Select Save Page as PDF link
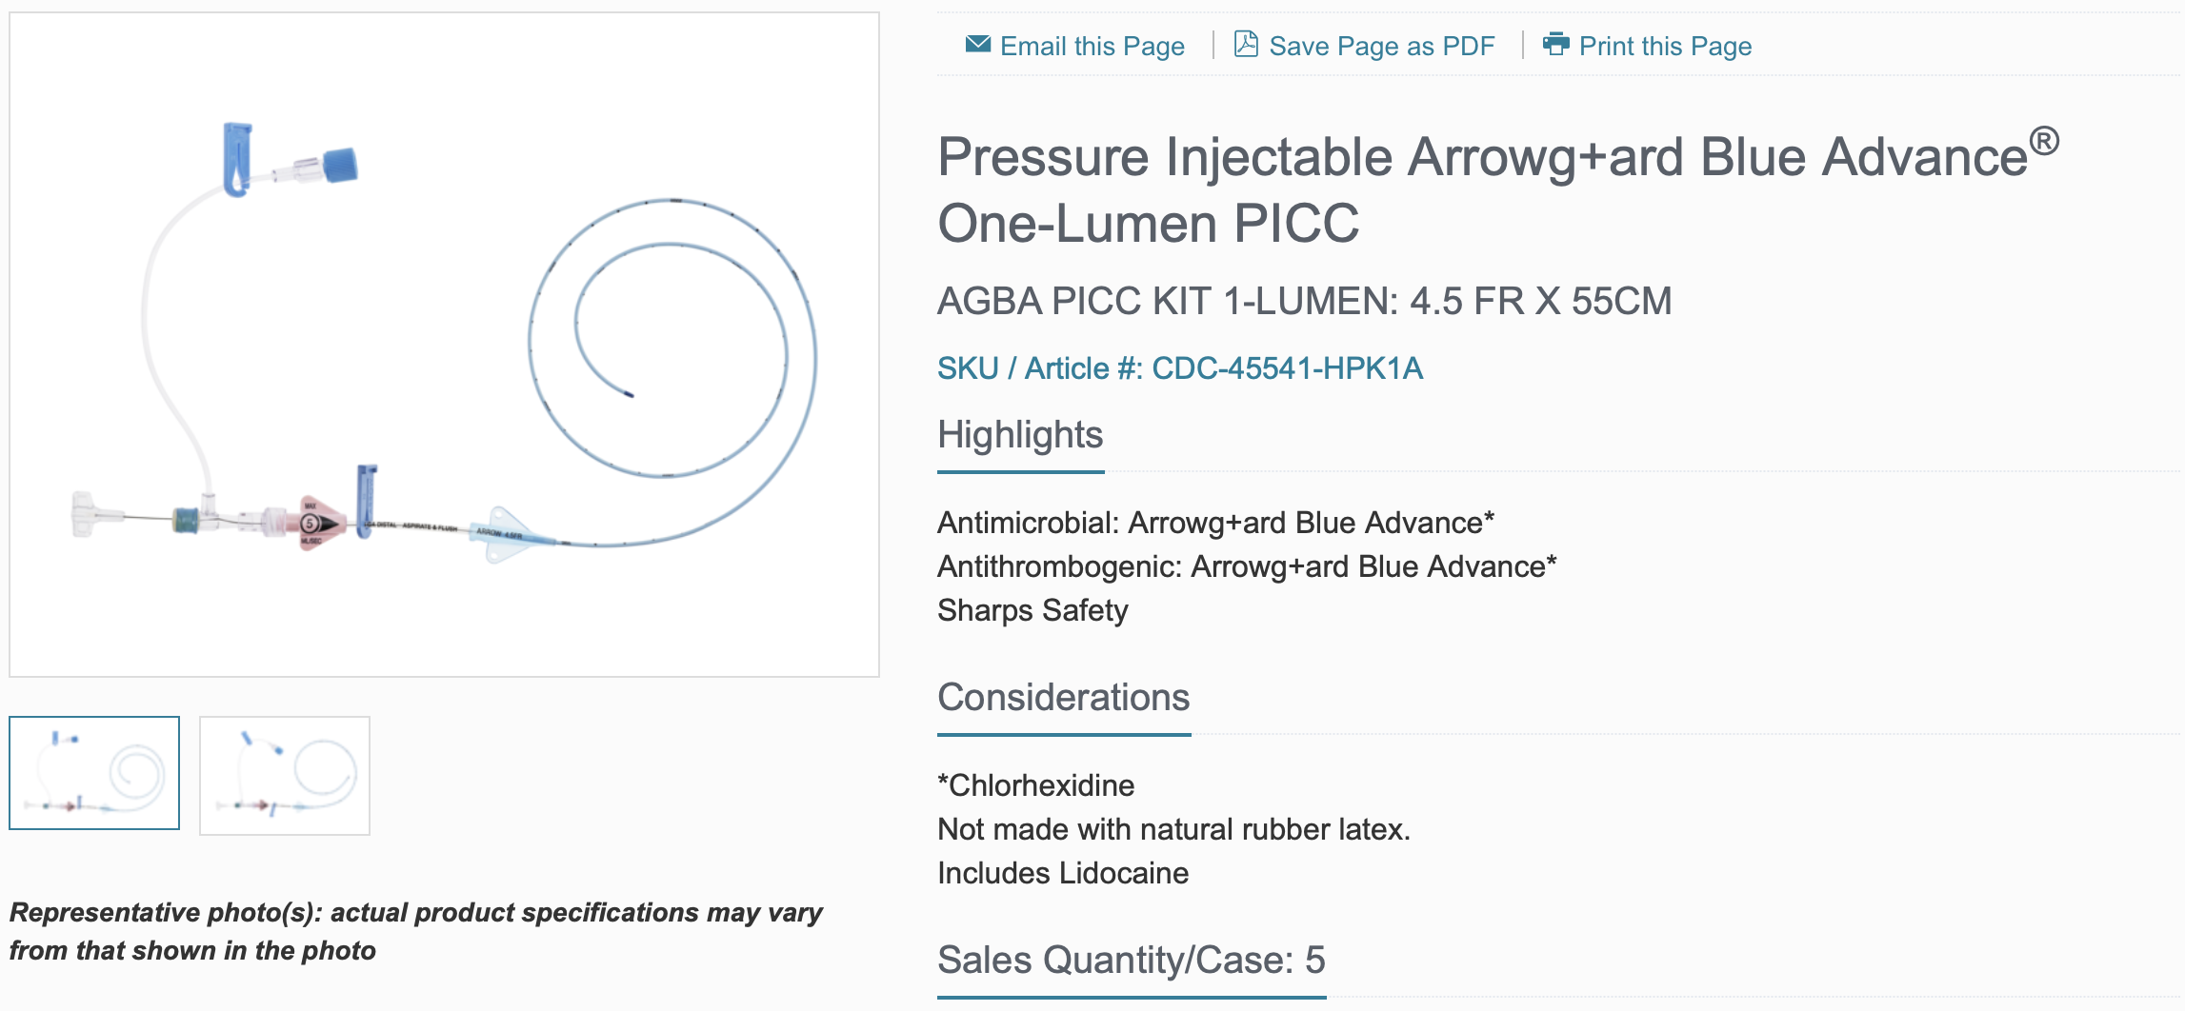Viewport: 2185px width, 1011px height. [1381, 46]
